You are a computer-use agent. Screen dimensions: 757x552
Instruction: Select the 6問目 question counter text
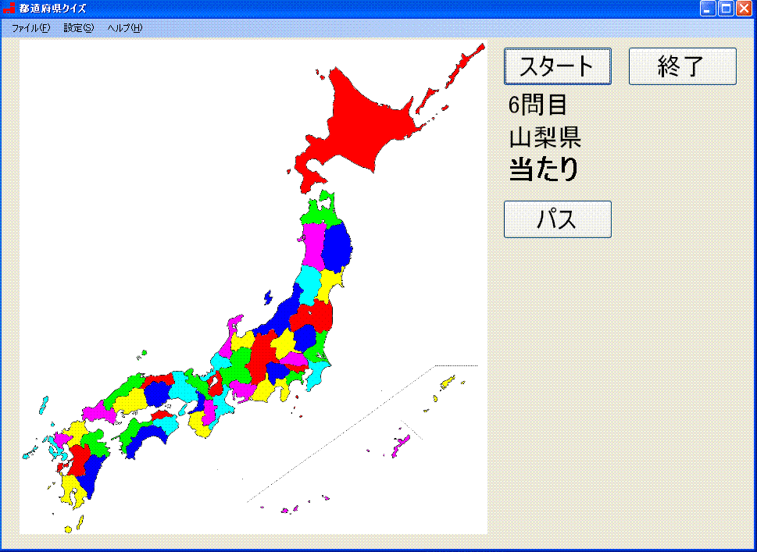click(x=537, y=105)
